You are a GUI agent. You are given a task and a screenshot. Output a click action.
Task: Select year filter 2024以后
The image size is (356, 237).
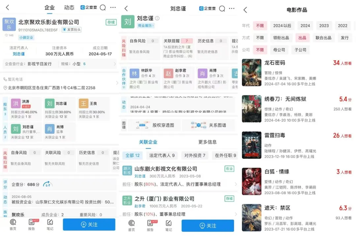[x=282, y=26]
